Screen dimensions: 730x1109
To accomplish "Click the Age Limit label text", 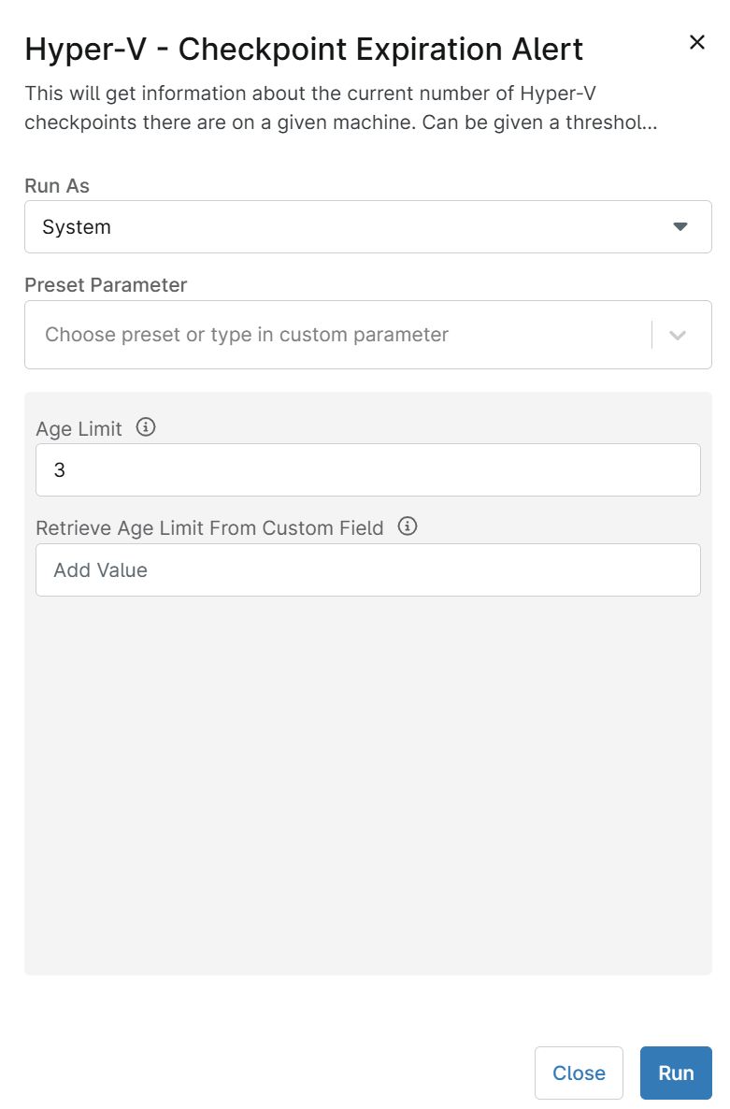I will 79,428.
